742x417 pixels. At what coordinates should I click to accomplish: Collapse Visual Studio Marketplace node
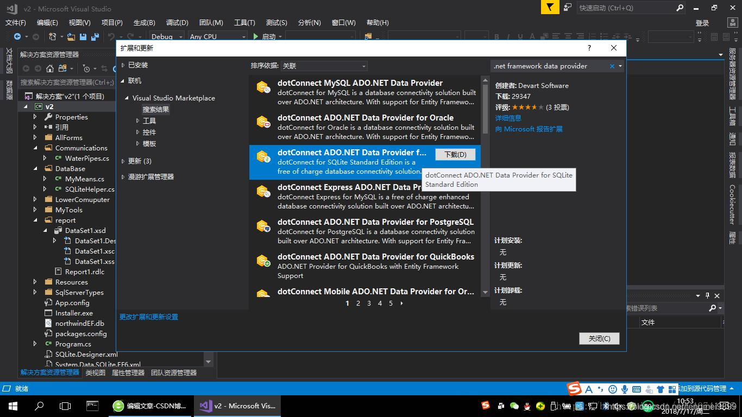(x=127, y=98)
